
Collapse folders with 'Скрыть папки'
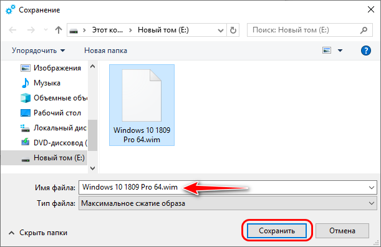[38, 233]
